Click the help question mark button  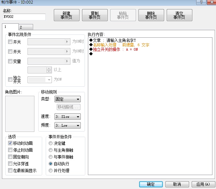[201, 2]
